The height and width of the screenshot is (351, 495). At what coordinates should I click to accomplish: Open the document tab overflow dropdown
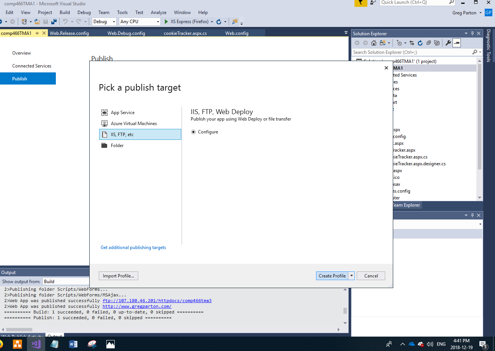click(346, 33)
